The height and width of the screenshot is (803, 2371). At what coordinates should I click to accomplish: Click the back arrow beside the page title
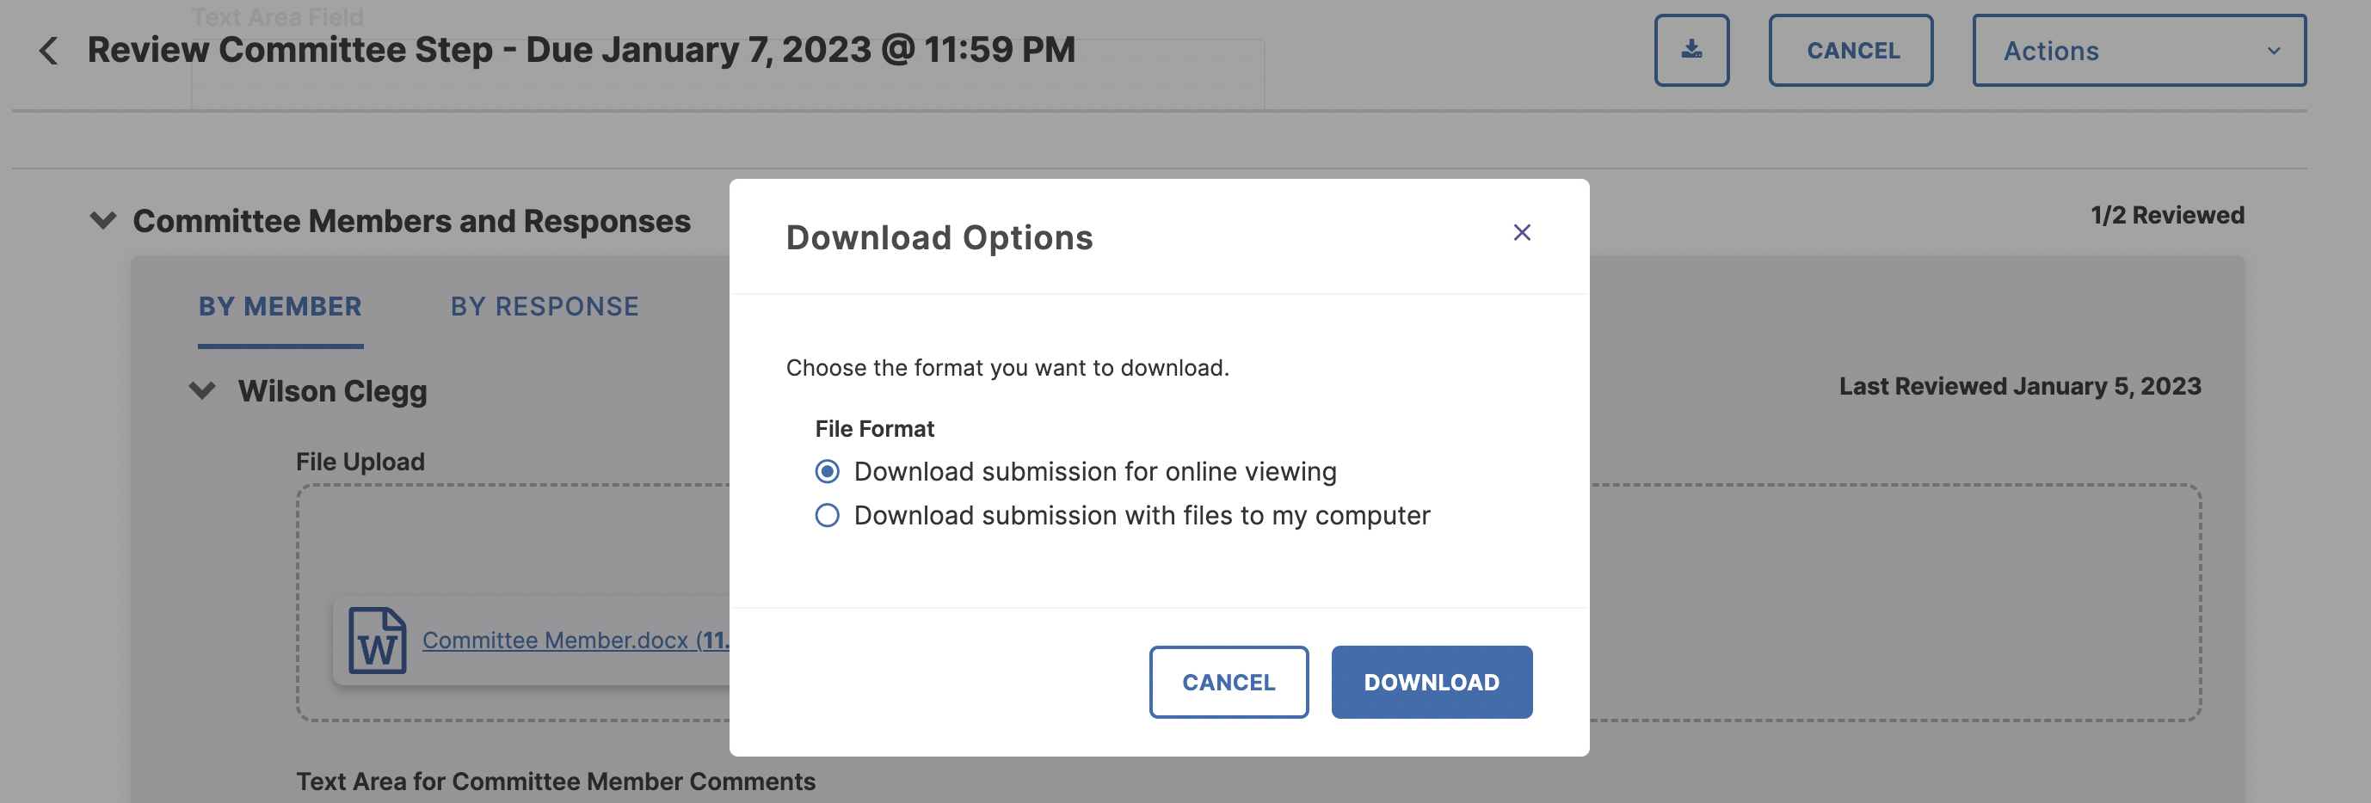pyautogui.click(x=49, y=51)
